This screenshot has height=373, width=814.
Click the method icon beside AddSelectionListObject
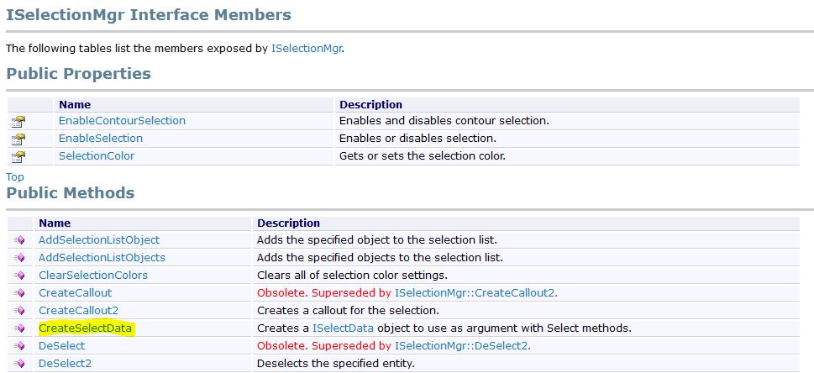click(18, 240)
